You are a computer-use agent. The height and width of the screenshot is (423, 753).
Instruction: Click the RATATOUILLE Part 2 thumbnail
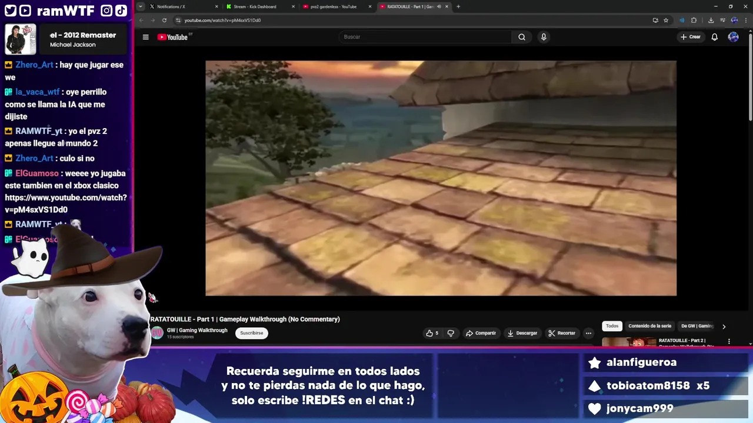[x=628, y=342]
